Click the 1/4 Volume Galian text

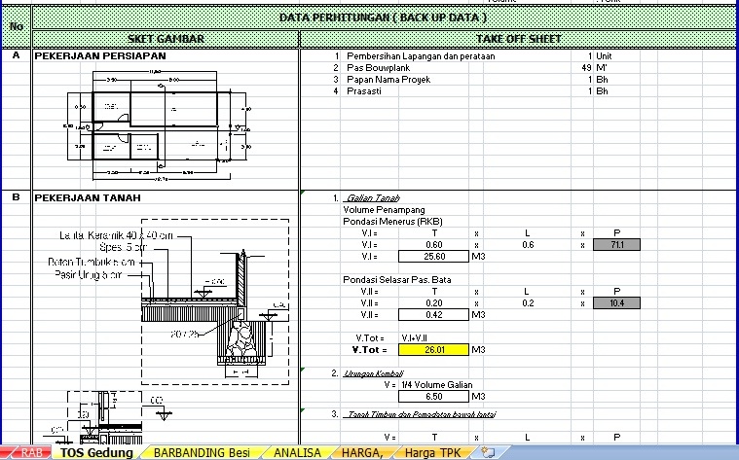436,385
